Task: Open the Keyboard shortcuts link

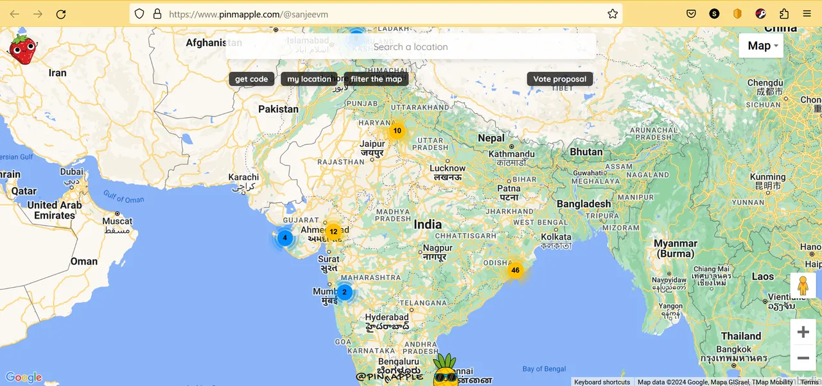Action: pos(602,382)
